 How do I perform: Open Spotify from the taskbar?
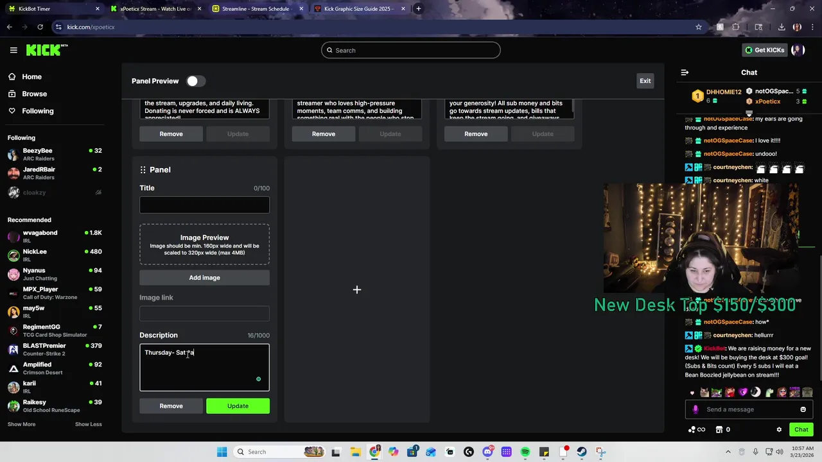pyautogui.click(x=525, y=452)
